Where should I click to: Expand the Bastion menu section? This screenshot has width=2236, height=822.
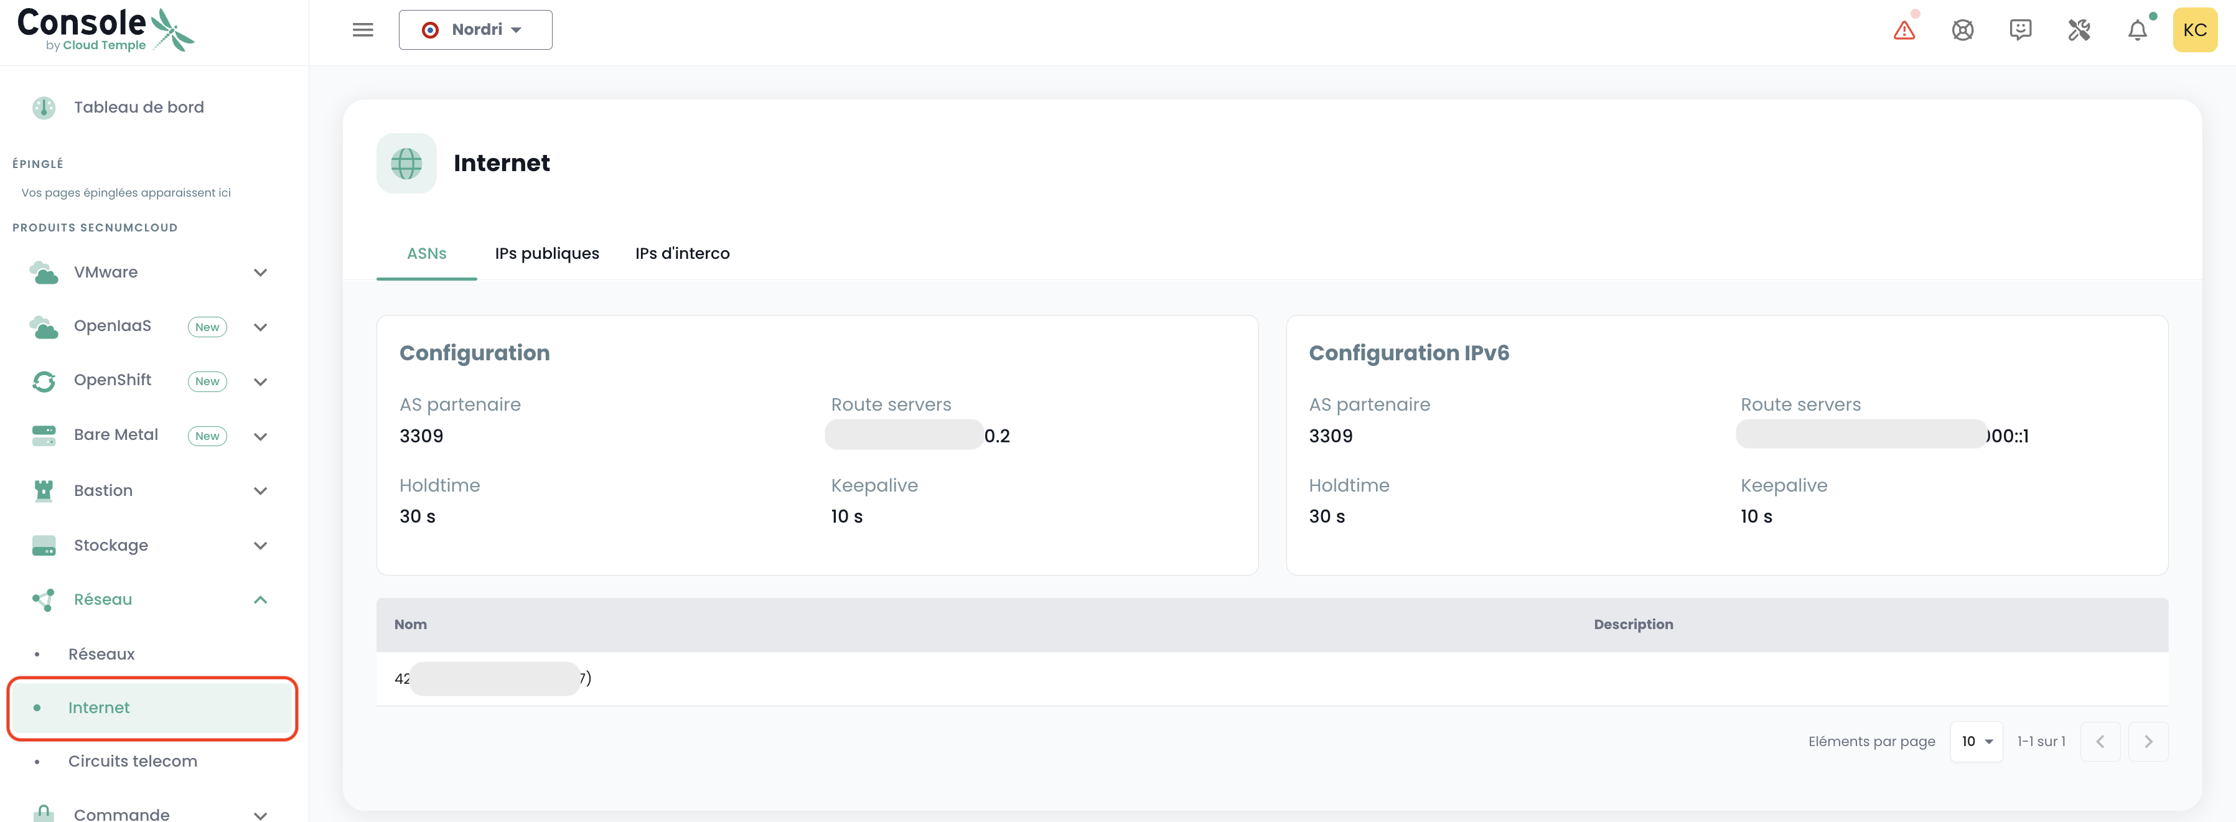(x=260, y=490)
